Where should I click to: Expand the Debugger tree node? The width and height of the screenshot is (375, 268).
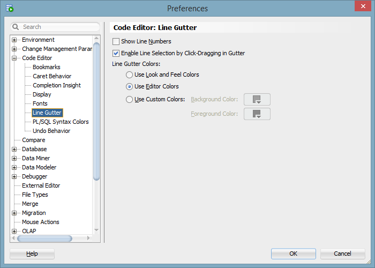(14, 177)
